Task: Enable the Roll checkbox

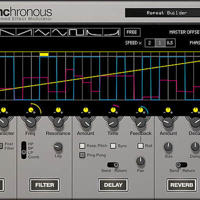Action: (140, 145)
